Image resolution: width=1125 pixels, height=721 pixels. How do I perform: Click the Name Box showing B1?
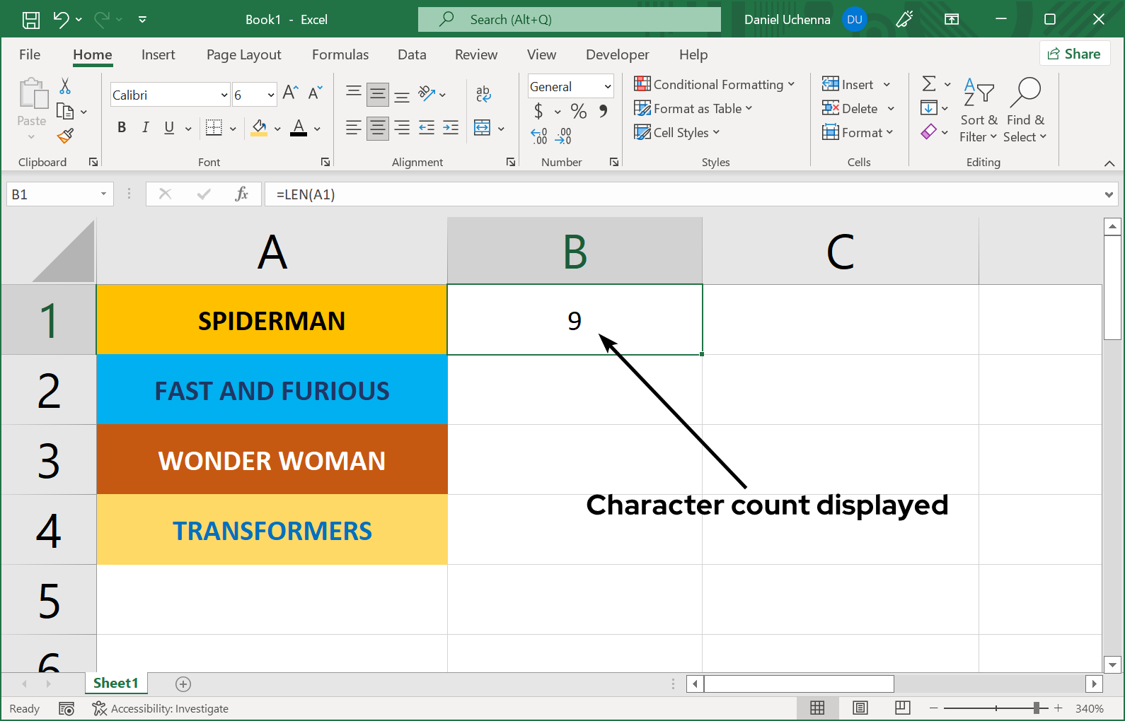point(59,194)
